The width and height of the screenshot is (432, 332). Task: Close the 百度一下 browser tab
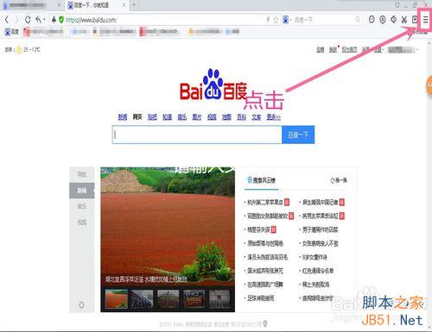(124, 5)
